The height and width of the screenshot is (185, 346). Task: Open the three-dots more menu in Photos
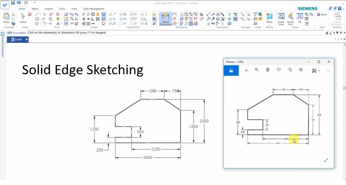pyautogui.click(x=329, y=70)
